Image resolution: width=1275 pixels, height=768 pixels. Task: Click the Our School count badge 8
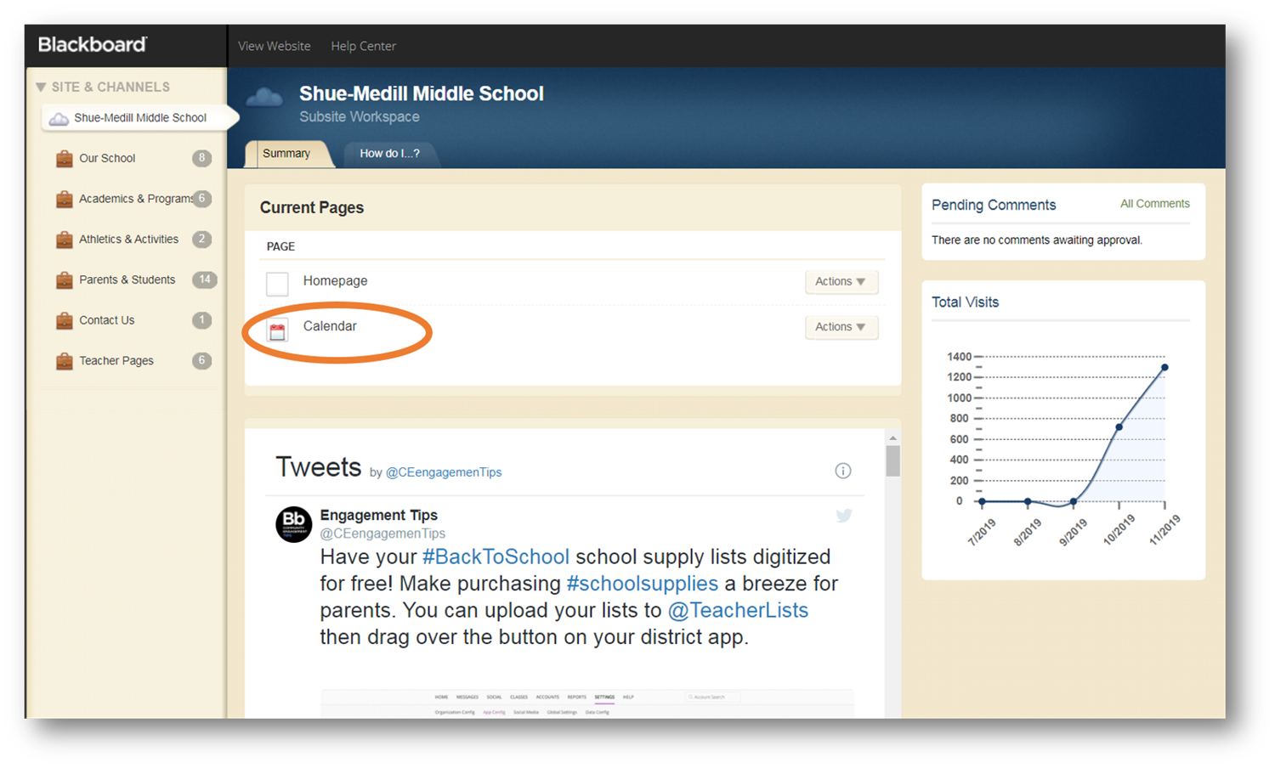[201, 158]
